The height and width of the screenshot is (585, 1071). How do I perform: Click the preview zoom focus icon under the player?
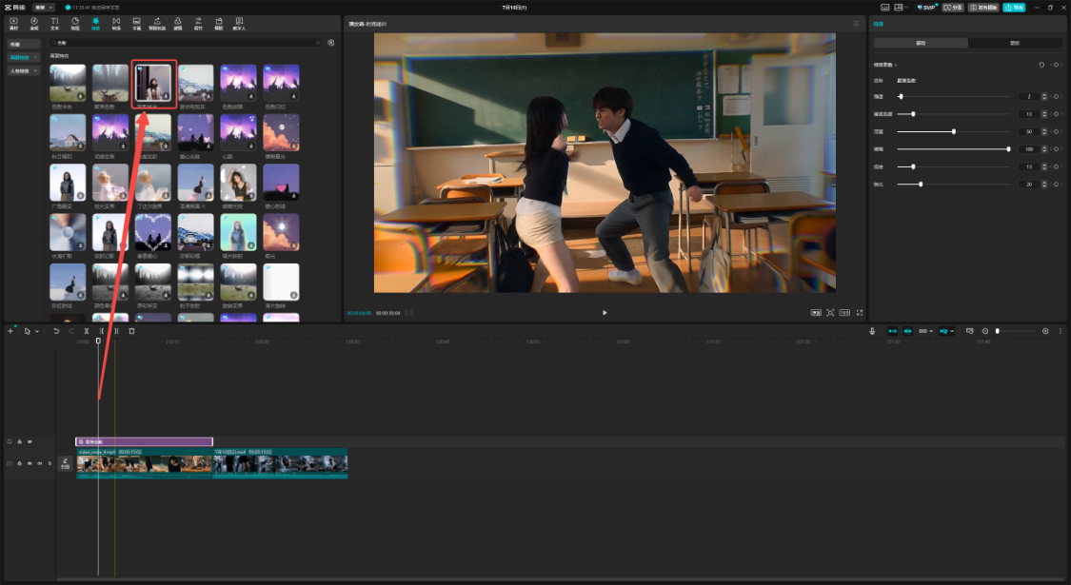click(830, 313)
